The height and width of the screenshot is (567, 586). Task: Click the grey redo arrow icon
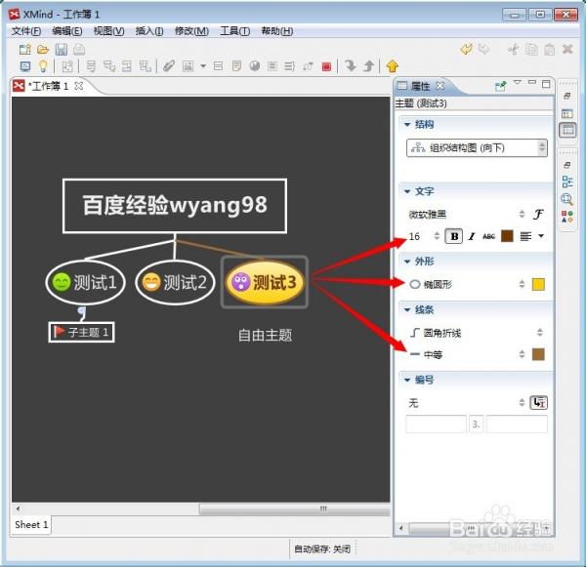pyautogui.click(x=484, y=49)
